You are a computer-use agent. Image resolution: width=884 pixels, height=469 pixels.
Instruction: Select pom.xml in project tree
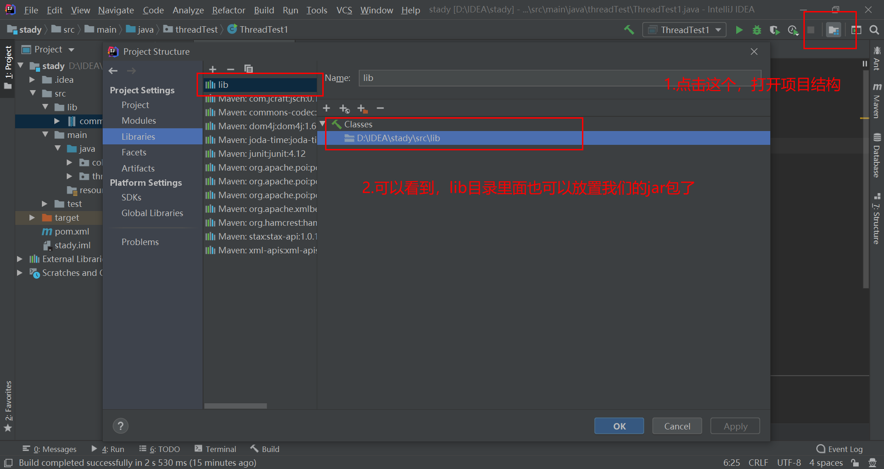65,231
